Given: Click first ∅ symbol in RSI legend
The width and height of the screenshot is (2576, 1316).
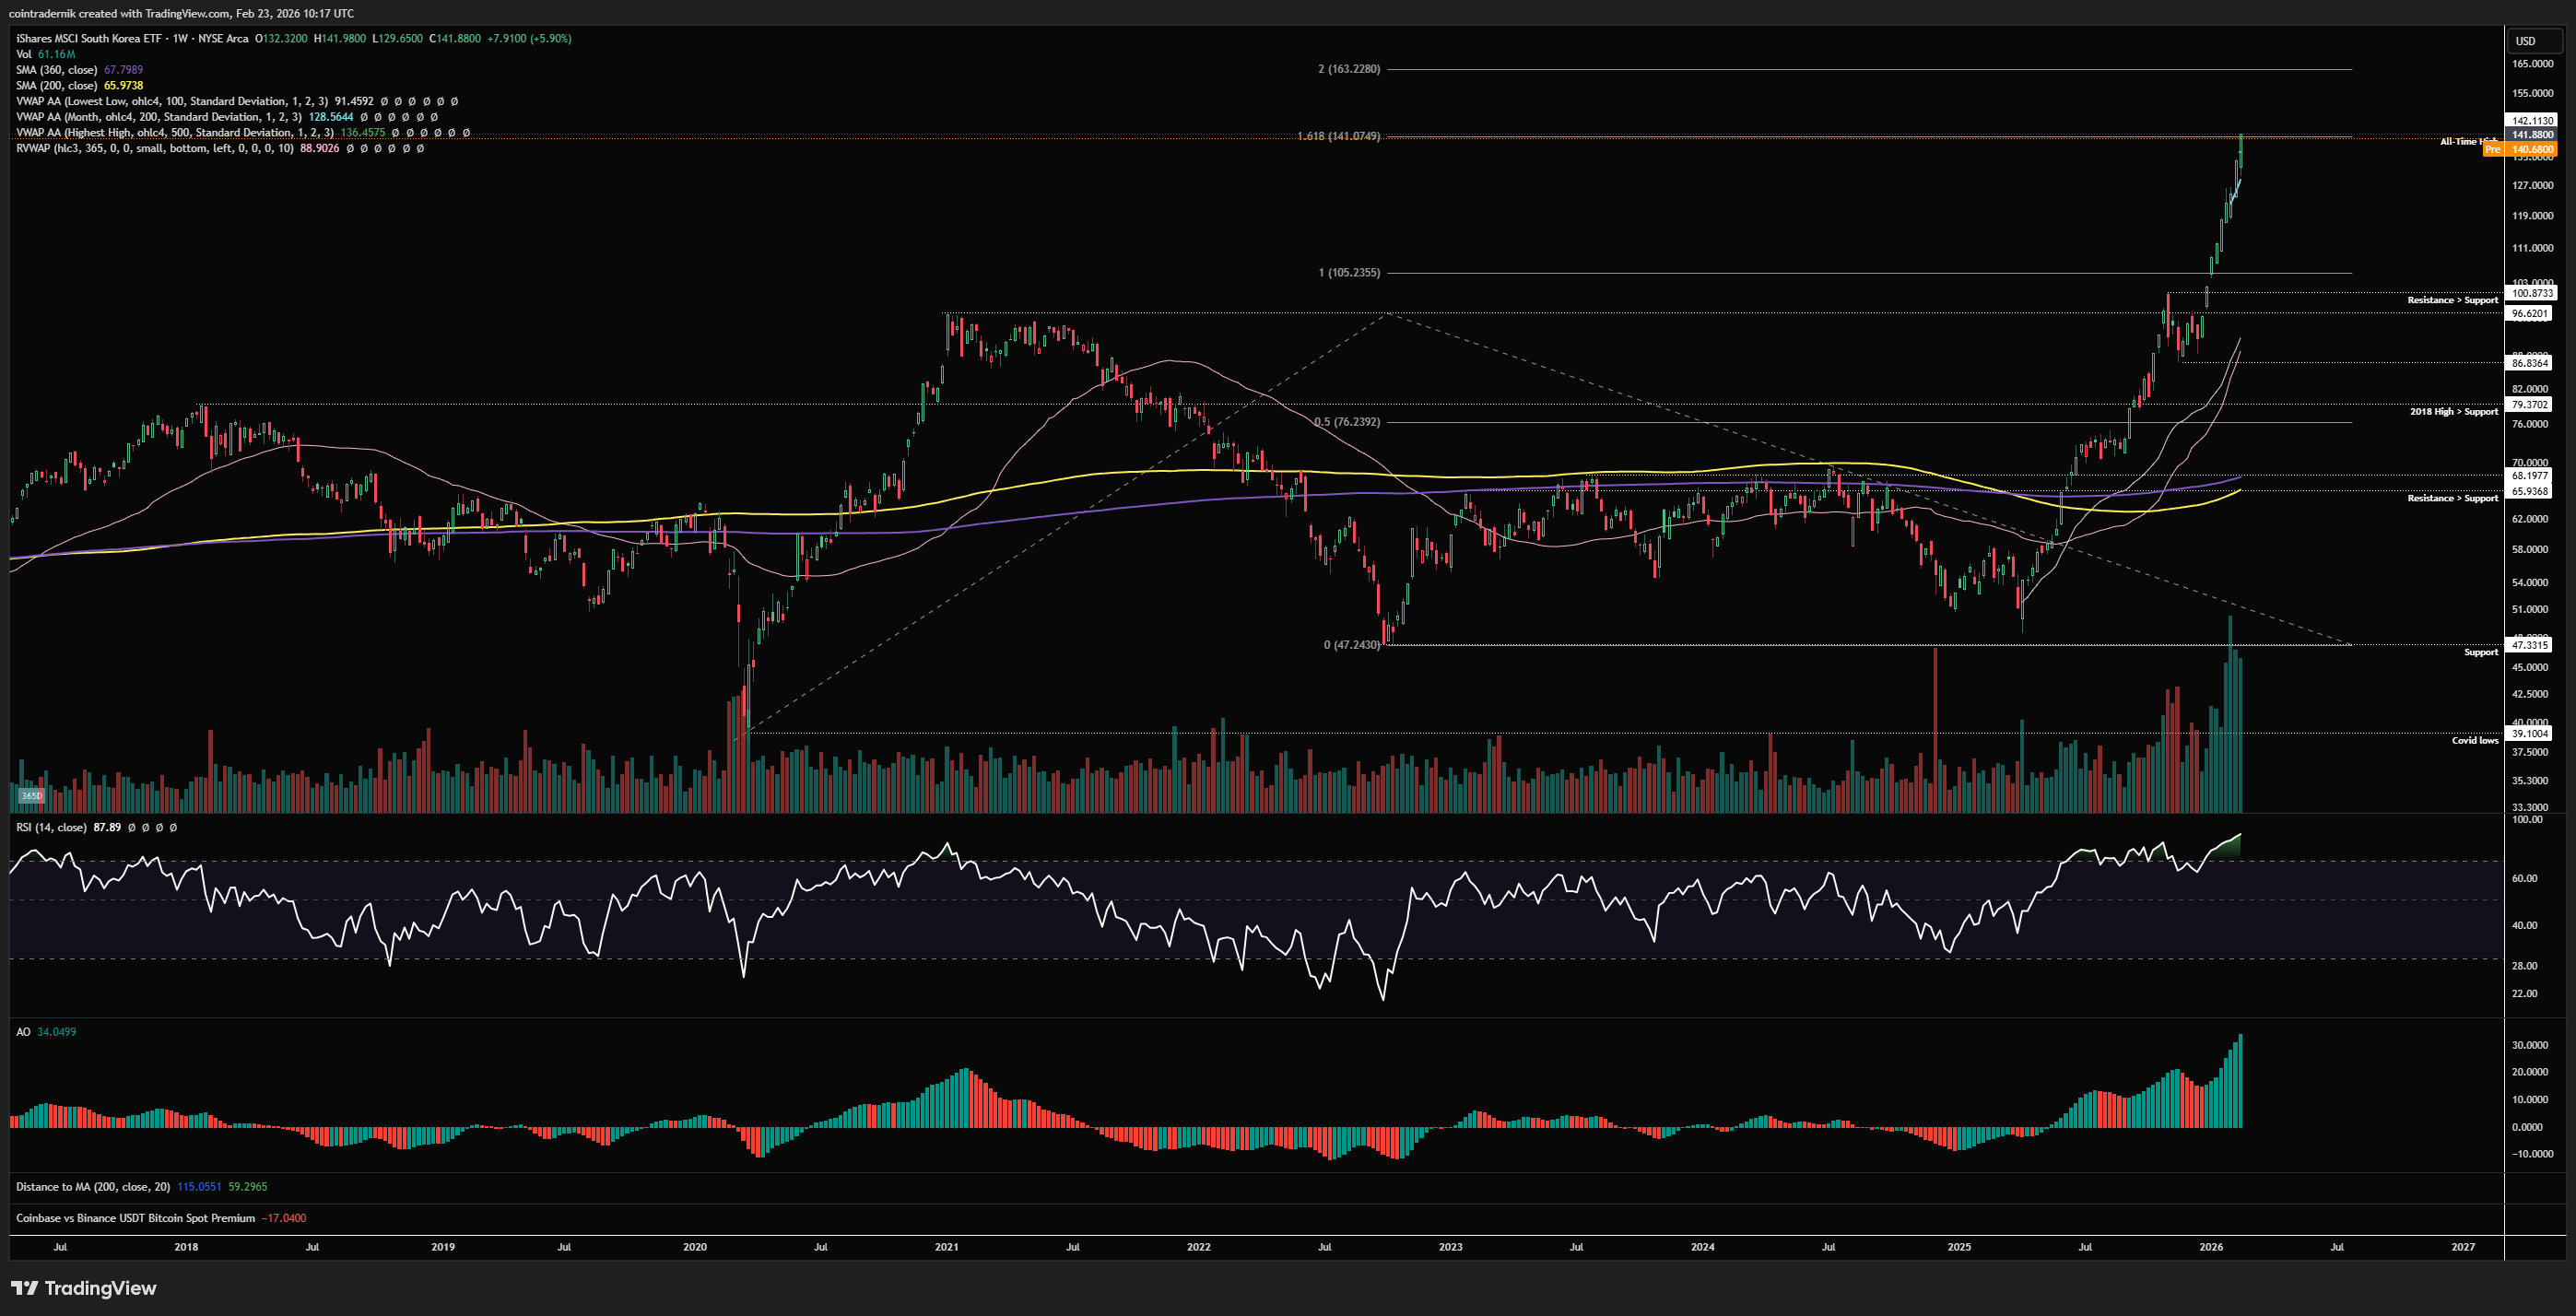Looking at the screenshot, I should (132, 828).
